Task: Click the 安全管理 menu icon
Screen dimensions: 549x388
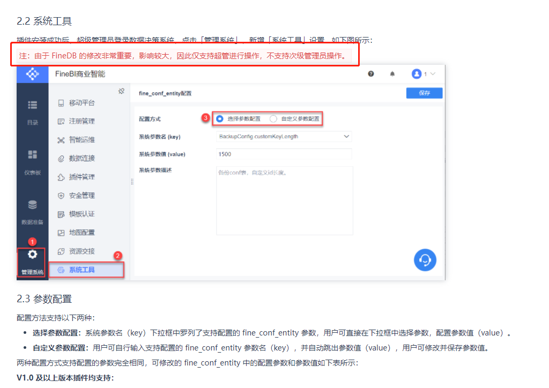Action: [x=61, y=196]
